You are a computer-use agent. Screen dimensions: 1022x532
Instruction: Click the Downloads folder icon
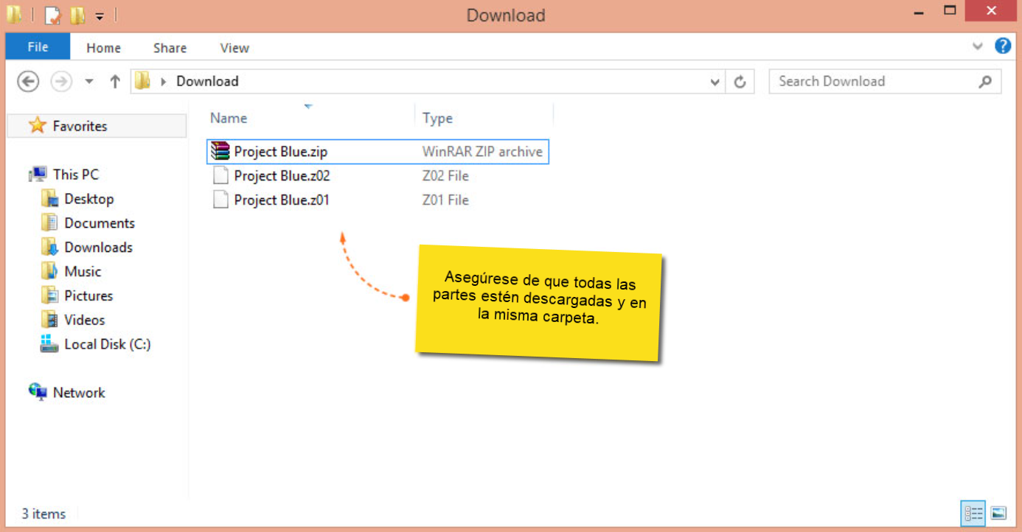(49, 247)
